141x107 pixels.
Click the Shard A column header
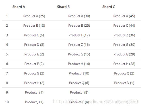[x=19, y=7]
